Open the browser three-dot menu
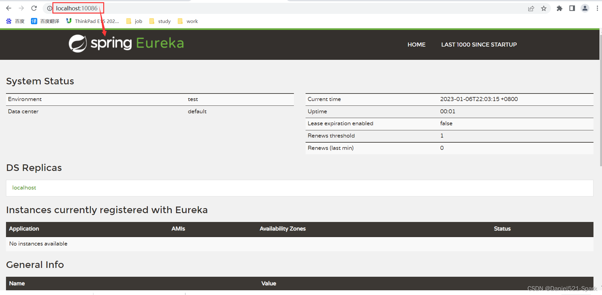Screen dimensions: 602x295 pyautogui.click(x=597, y=9)
